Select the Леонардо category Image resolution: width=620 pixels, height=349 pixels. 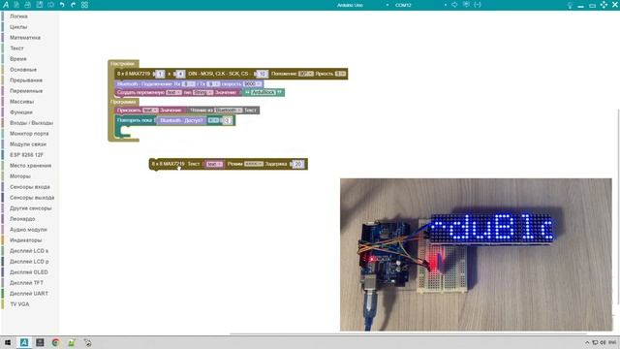coord(22,219)
